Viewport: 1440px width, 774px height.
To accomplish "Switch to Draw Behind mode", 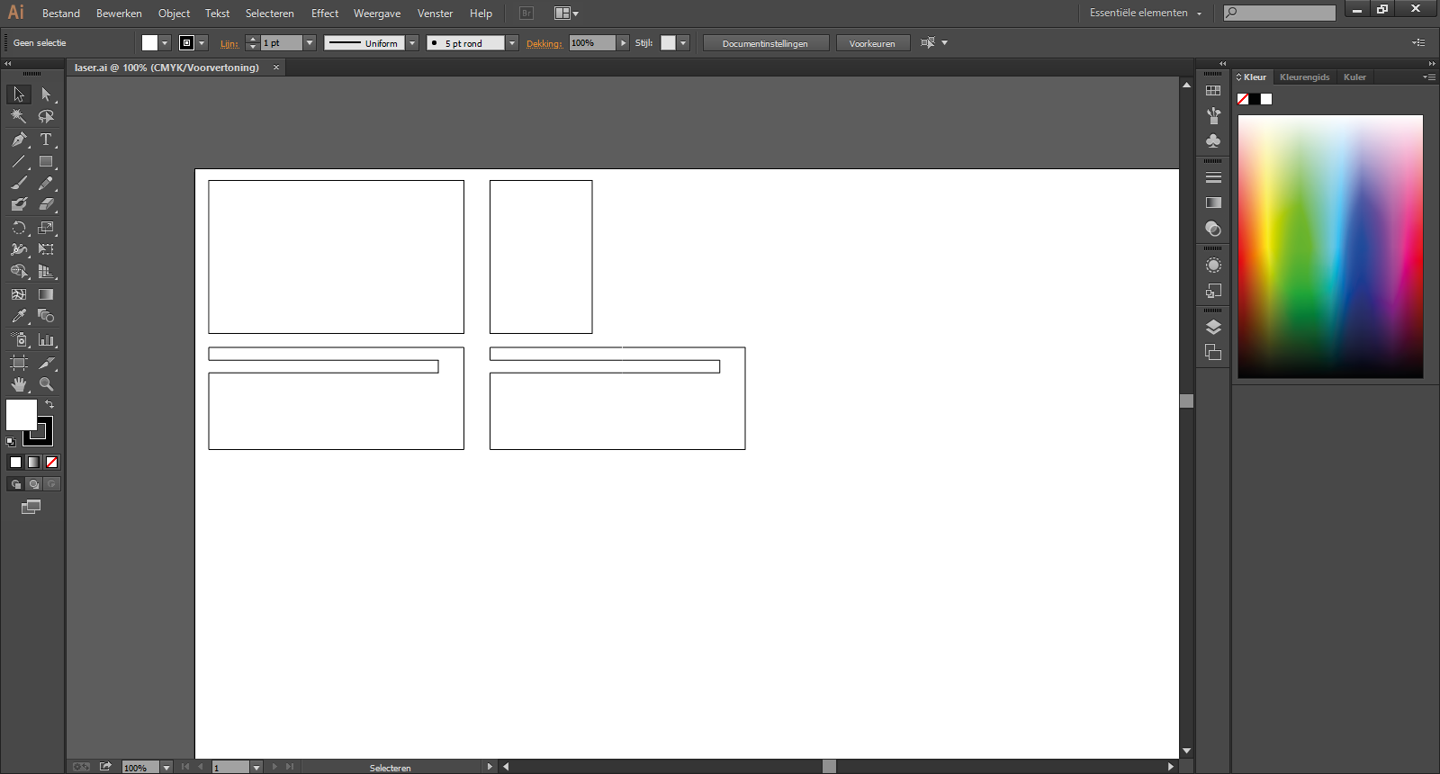I will pos(33,484).
